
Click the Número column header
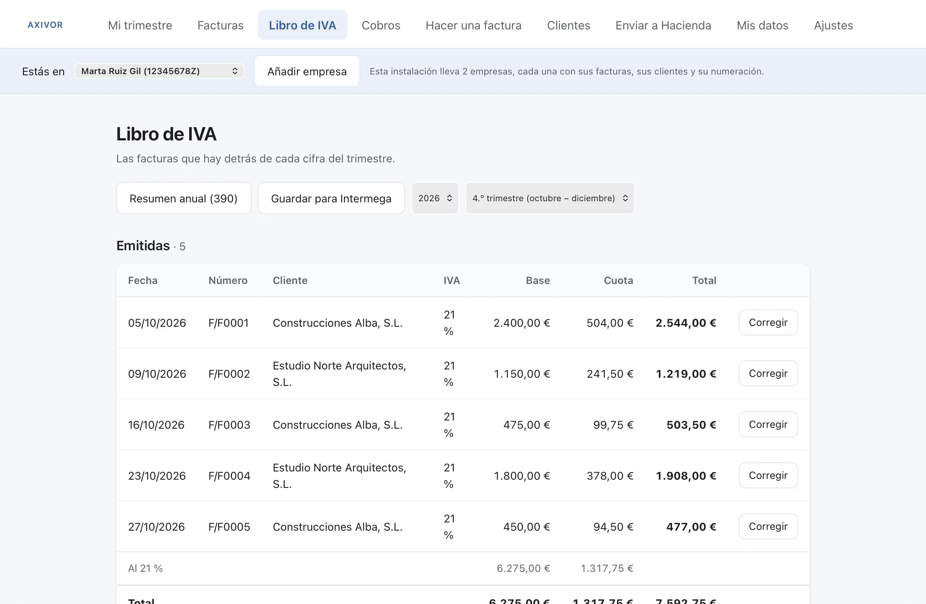coord(228,280)
